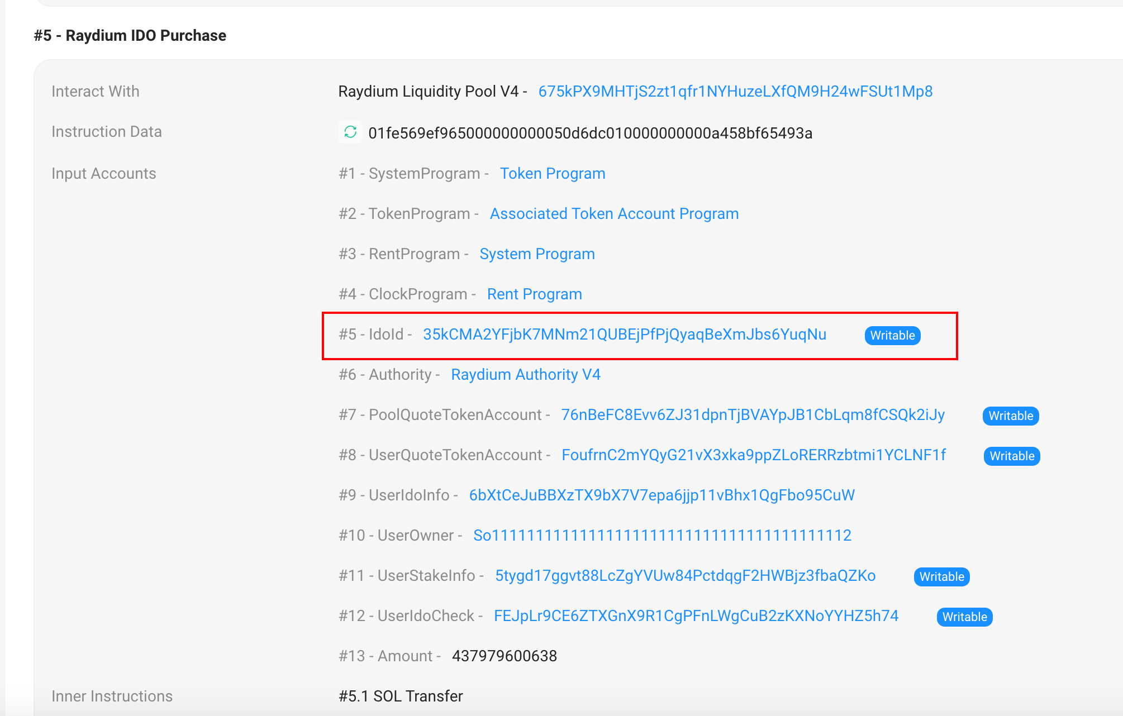1123x716 pixels.
Task: Click Writable badge for UserStakeInfo
Action: 941,577
